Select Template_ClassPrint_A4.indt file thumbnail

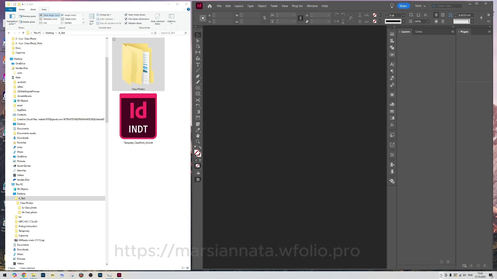tap(138, 116)
